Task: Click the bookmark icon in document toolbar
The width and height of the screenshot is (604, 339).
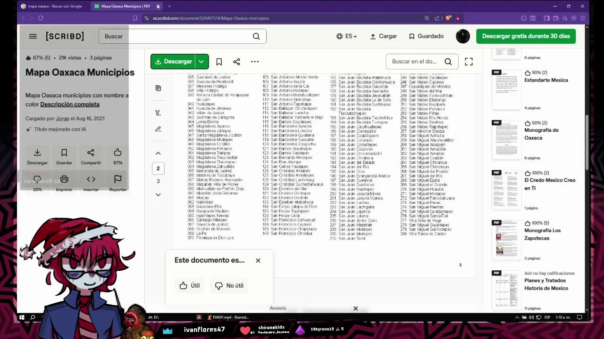Action: click(x=219, y=62)
